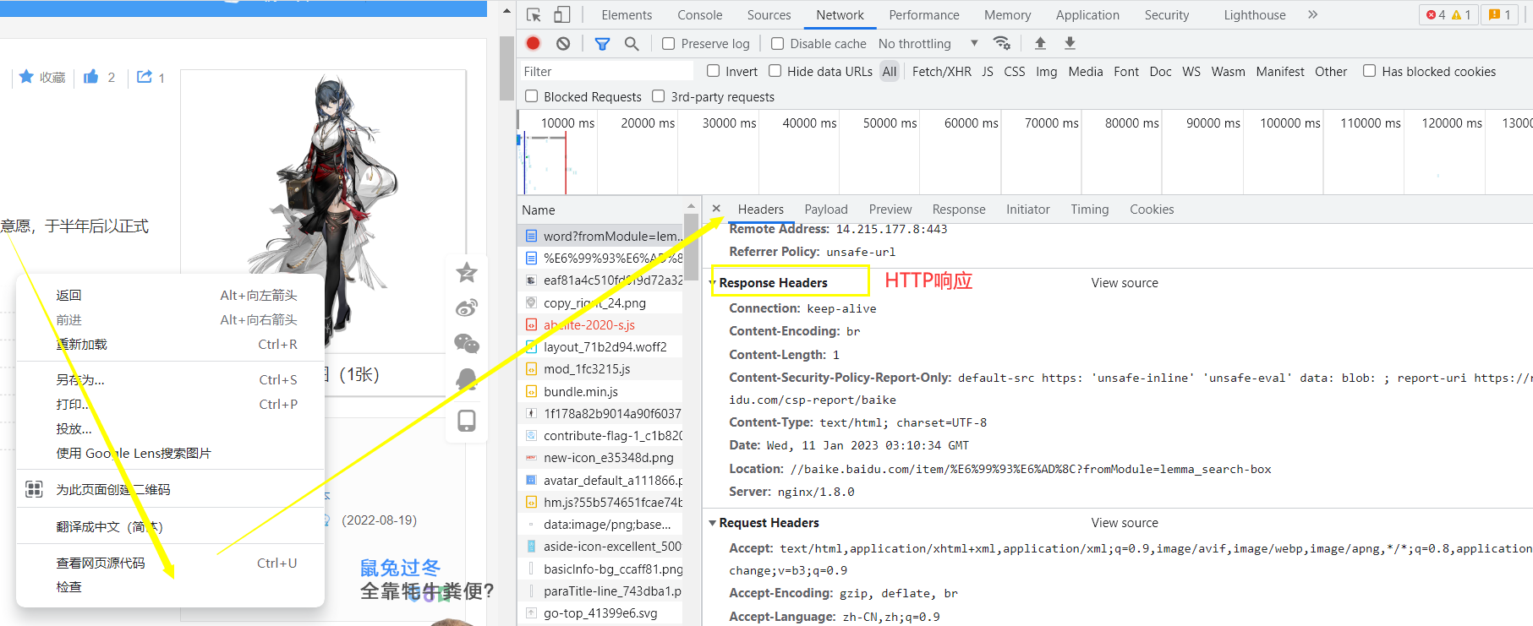
Task: Activate the inspect element picker icon
Action: (x=534, y=15)
